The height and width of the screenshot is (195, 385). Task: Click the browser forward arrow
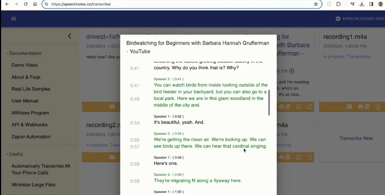[x=16, y=4]
